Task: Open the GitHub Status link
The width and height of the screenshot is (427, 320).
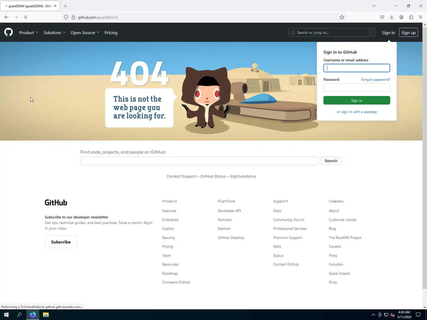Action: coord(213,176)
